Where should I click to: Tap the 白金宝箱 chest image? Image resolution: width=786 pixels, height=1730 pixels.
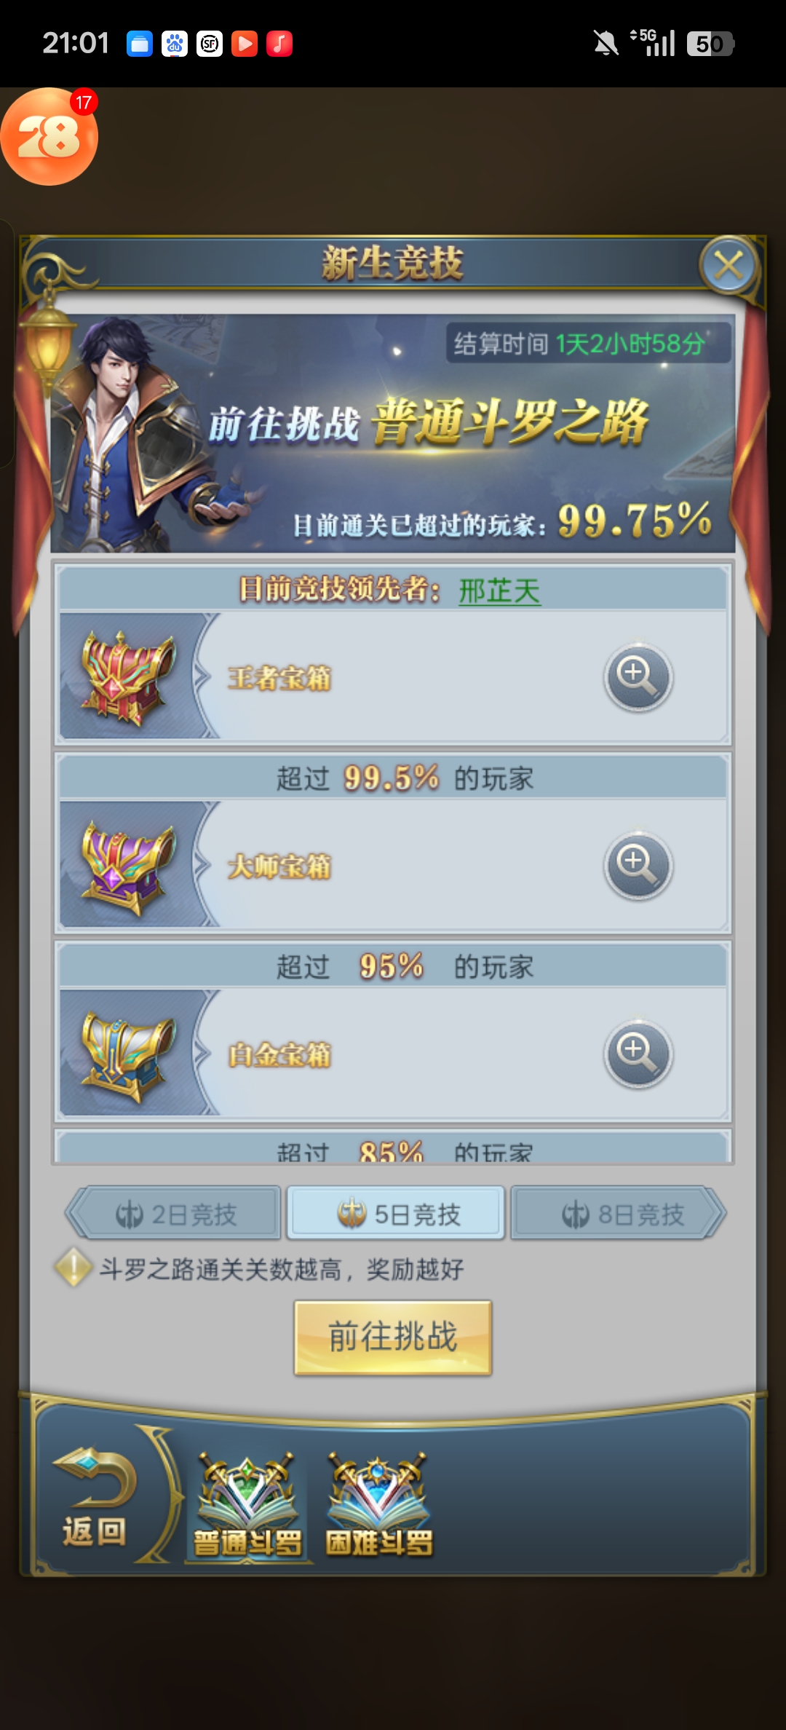[127, 1054]
